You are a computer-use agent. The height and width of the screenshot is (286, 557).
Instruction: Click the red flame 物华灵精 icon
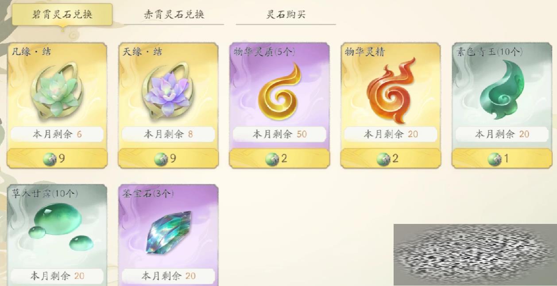click(x=391, y=90)
